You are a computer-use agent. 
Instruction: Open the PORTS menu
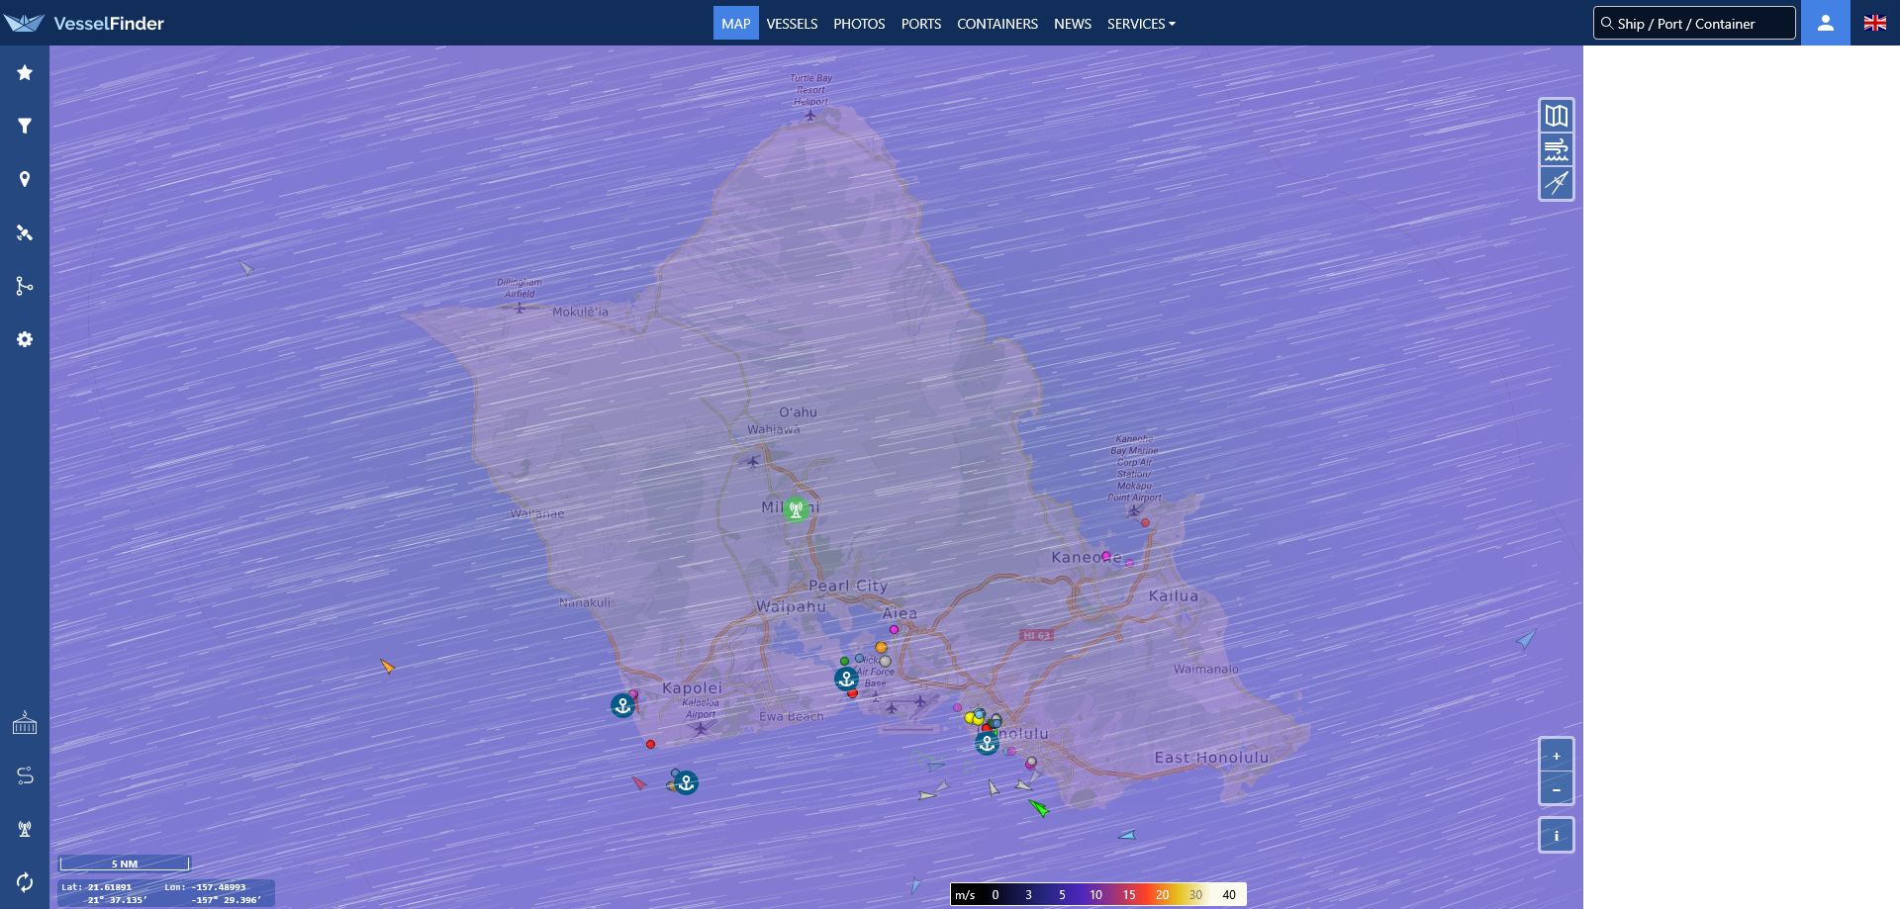pyautogui.click(x=921, y=23)
